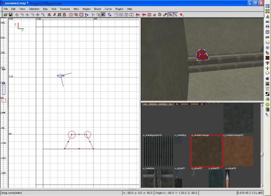Viewport: 271px width, 196px height.
Task: Activate the clipper tool
Action: pos(87,15)
